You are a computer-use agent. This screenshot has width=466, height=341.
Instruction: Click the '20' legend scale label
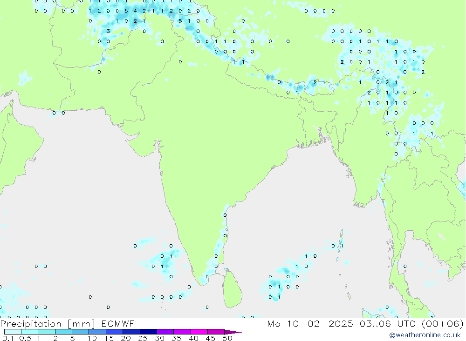[126, 338]
